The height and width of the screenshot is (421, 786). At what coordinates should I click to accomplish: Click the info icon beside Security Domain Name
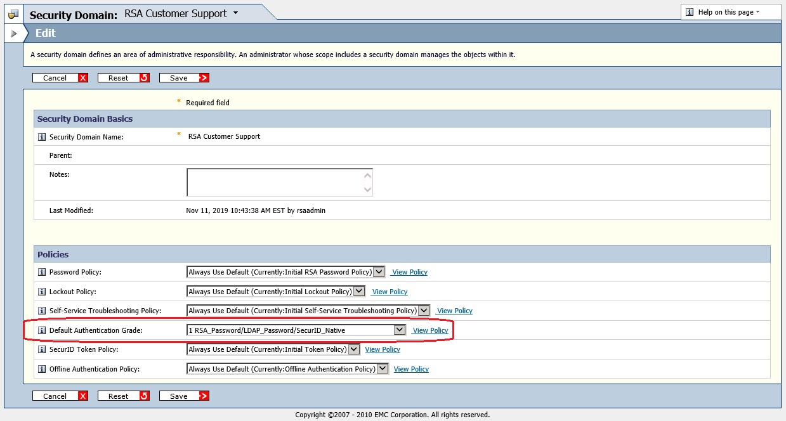click(x=41, y=136)
